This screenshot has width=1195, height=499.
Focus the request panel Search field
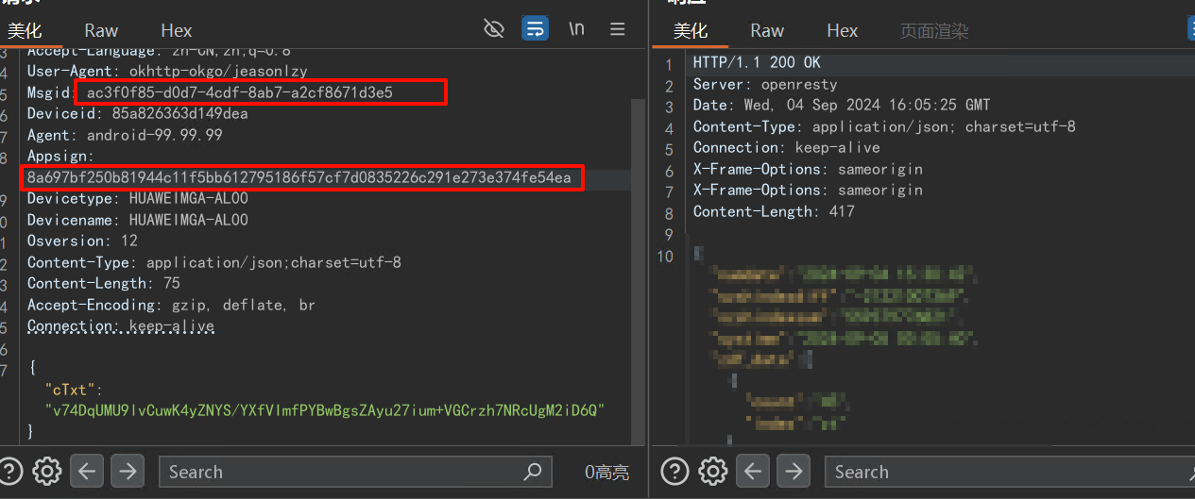[x=340, y=471]
